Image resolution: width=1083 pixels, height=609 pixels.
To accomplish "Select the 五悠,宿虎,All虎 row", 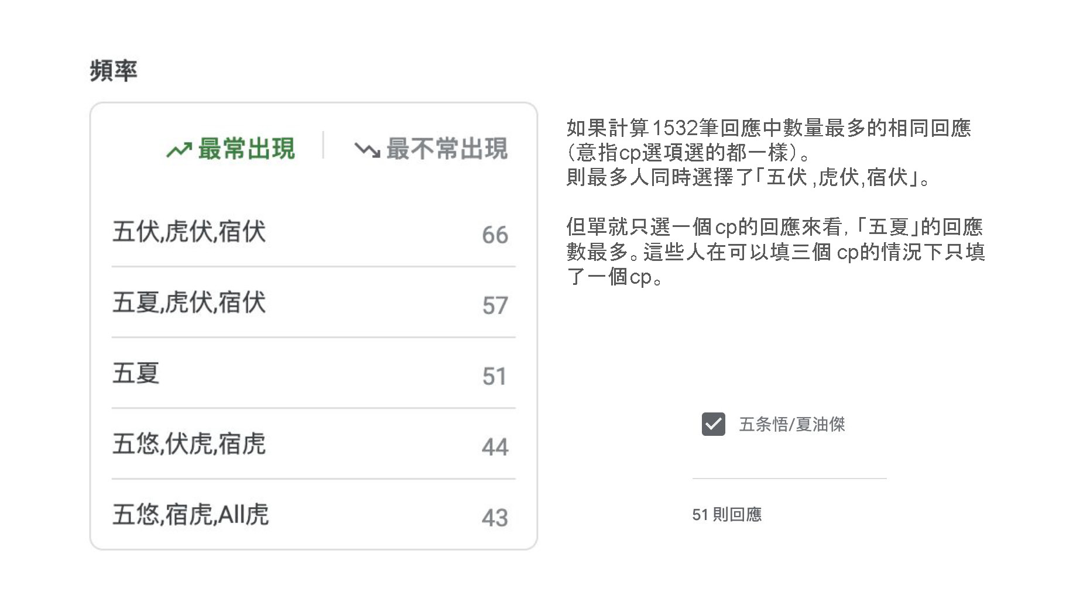I will point(313,515).
